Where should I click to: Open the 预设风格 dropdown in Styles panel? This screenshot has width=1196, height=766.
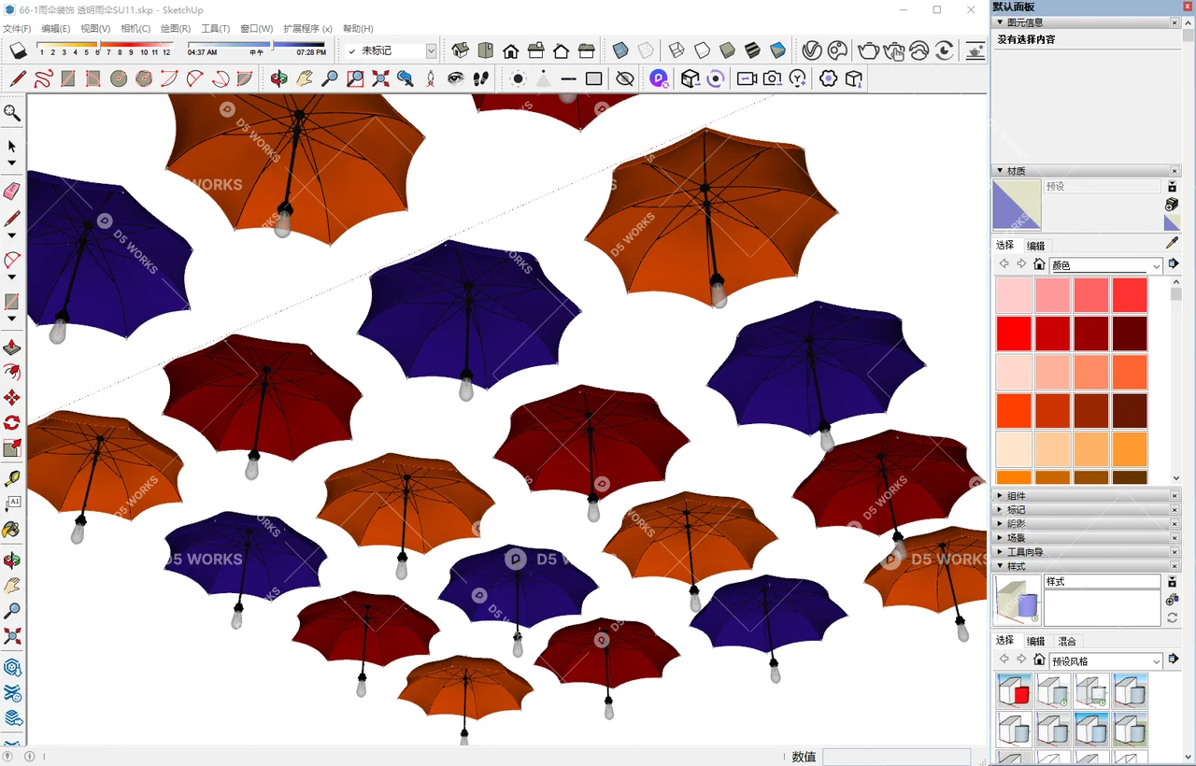click(1105, 660)
